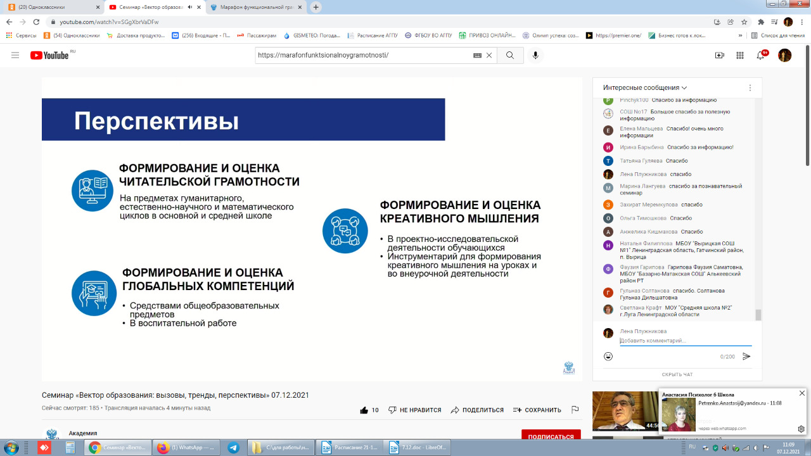
Task: Click the create video camera icon
Action: pyautogui.click(x=719, y=55)
